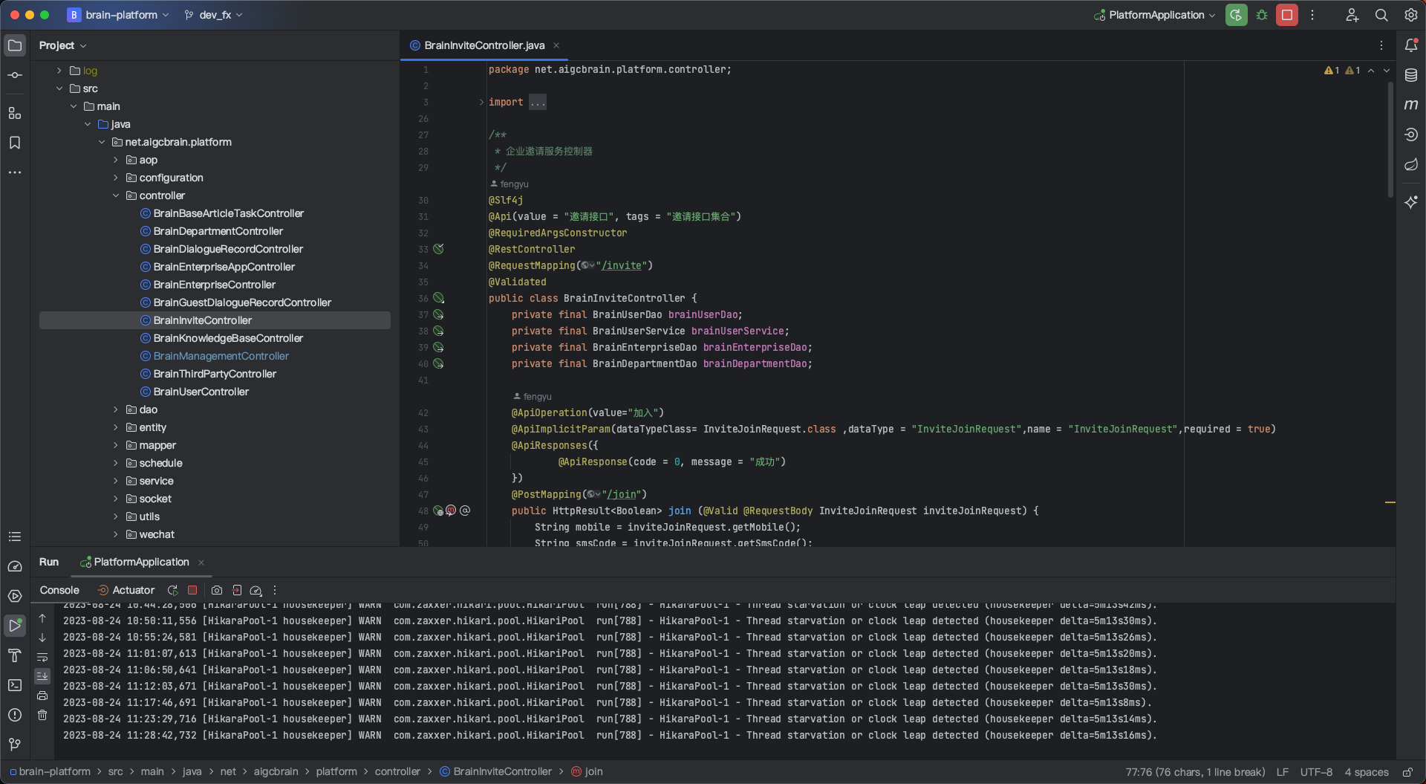Open the brain-platform project dropdown

point(119,15)
